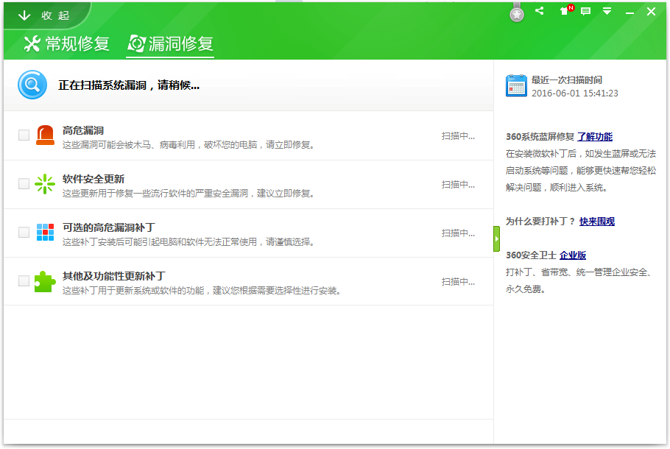Viewport: 670px width, 449px height.
Task: Check the 软件安全更新 checkbox
Action: [x=24, y=184]
